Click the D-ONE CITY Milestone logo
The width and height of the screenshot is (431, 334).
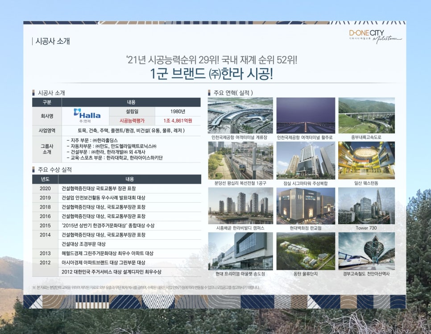click(x=375, y=36)
